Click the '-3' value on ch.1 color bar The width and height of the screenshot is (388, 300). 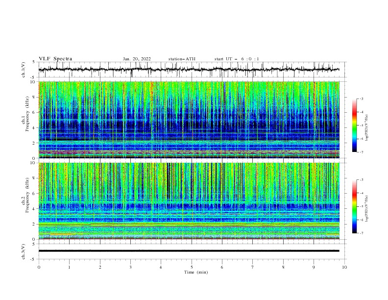[361, 99]
